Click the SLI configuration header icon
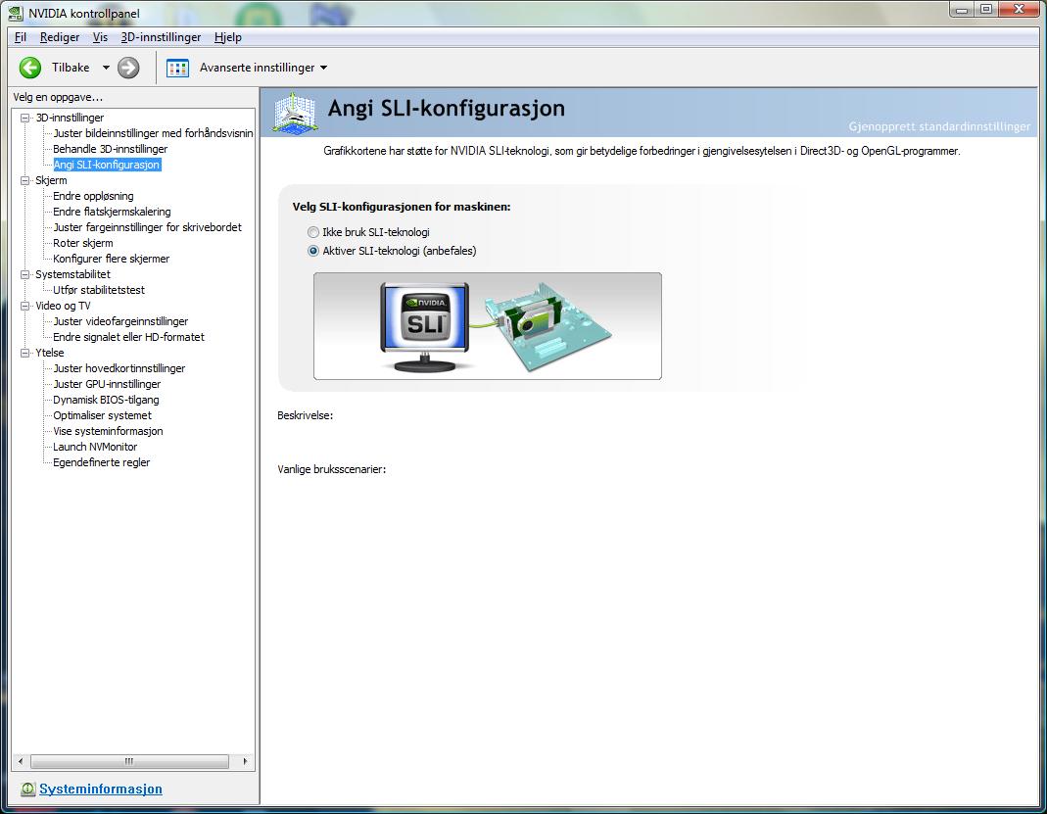Image resolution: width=1047 pixels, height=814 pixels. (295, 113)
